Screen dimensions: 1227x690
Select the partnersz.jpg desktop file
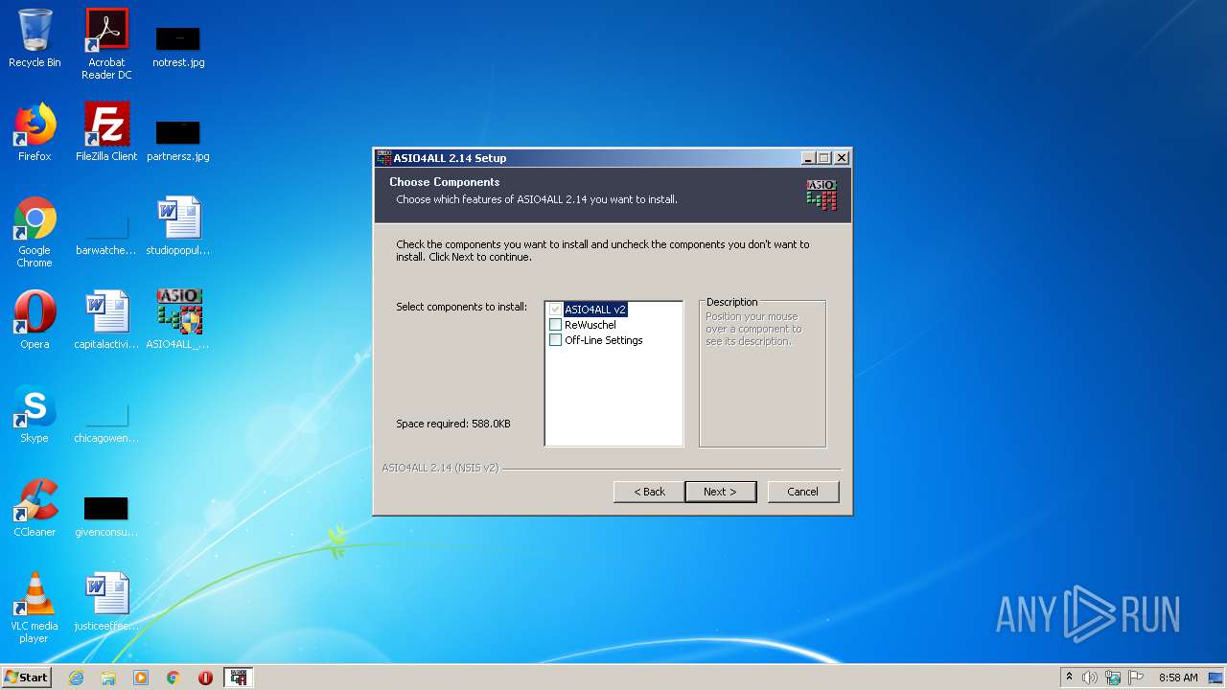pyautogui.click(x=178, y=141)
